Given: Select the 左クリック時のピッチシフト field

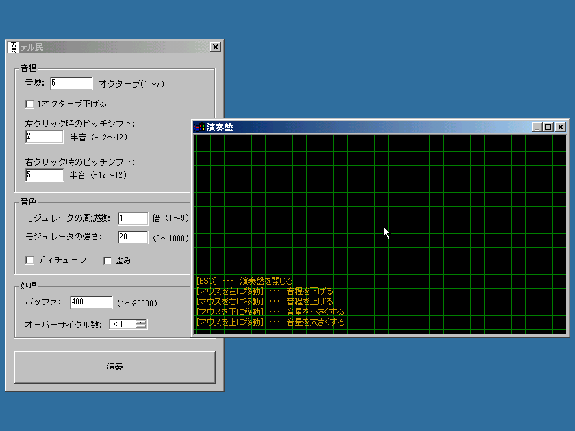Looking at the screenshot, I should (44, 137).
